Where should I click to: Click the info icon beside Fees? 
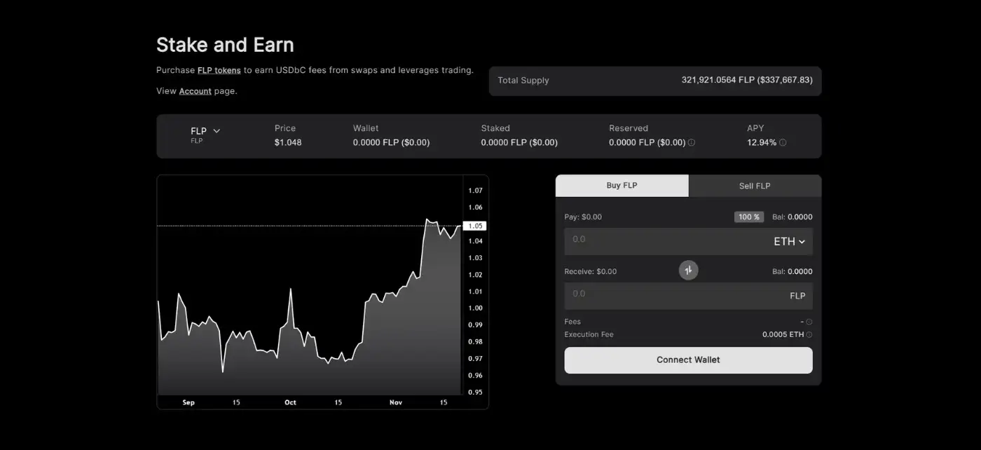click(809, 322)
